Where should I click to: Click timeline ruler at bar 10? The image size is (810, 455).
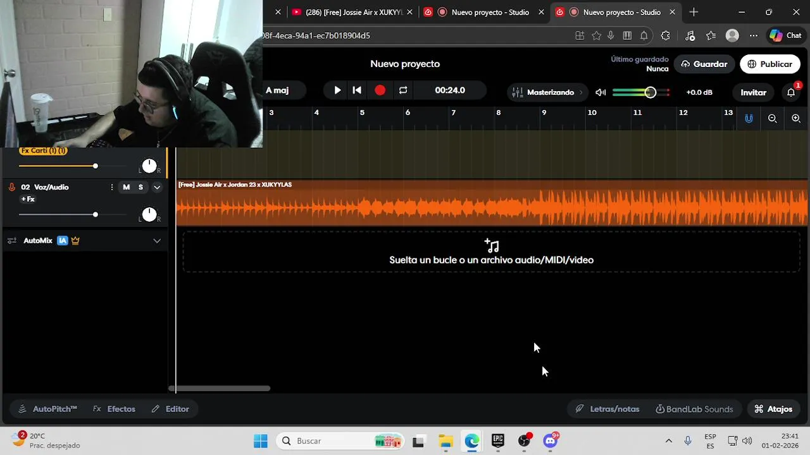pyautogui.click(x=592, y=112)
